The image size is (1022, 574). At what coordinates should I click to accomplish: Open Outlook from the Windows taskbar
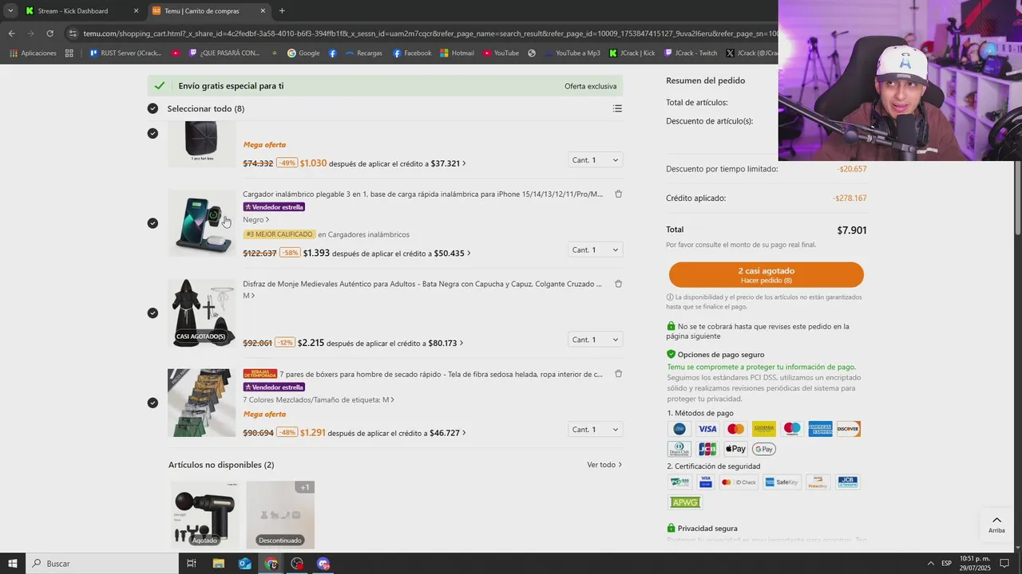point(245,564)
